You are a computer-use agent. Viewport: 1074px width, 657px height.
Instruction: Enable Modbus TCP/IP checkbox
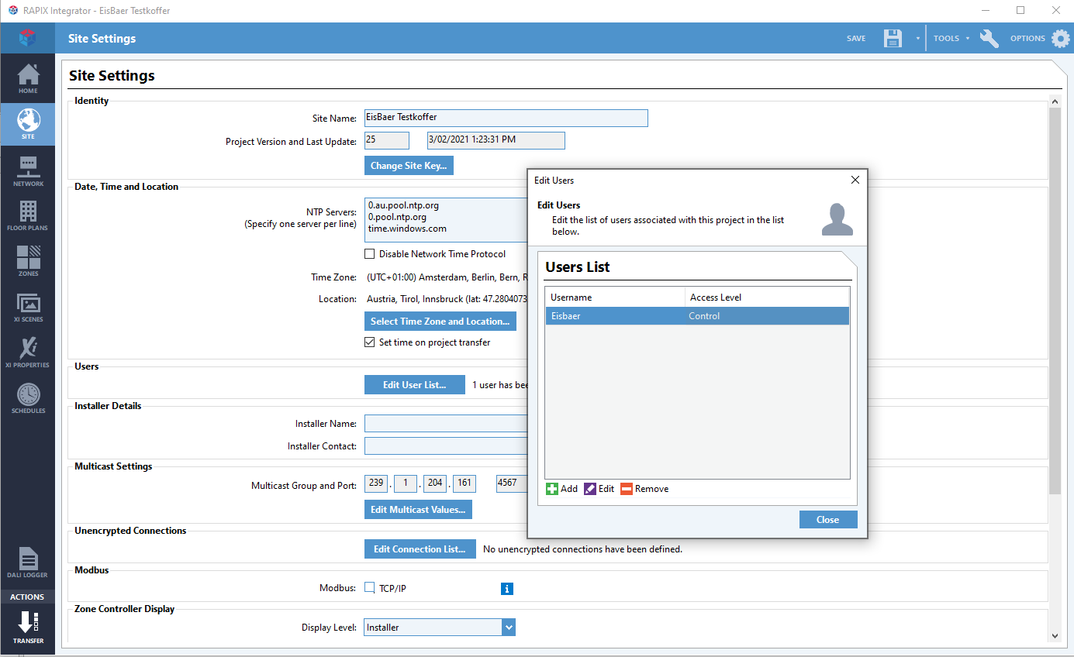[x=370, y=588]
